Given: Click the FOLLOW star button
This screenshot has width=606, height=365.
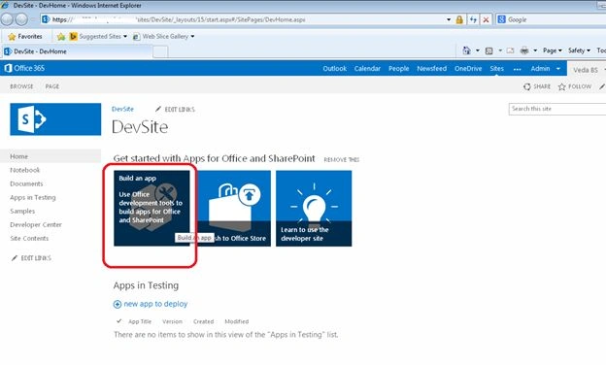Looking at the screenshot, I should (575, 86).
